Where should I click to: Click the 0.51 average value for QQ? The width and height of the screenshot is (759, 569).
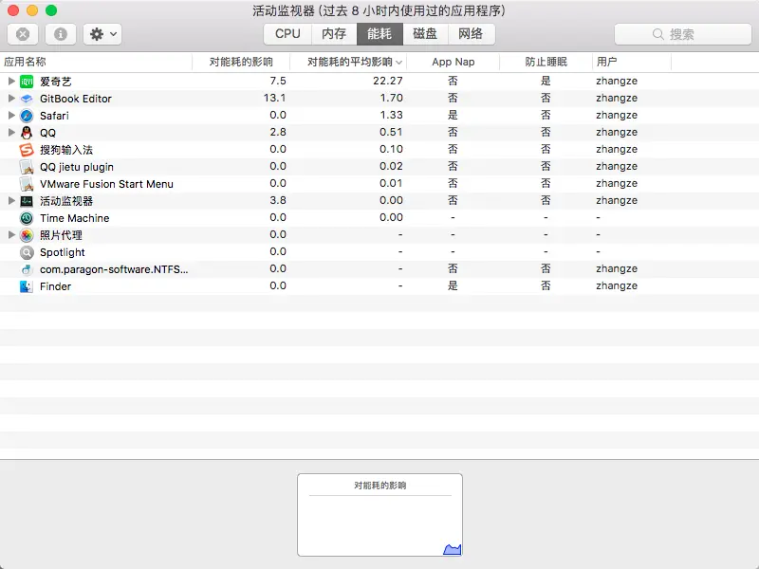tap(391, 132)
